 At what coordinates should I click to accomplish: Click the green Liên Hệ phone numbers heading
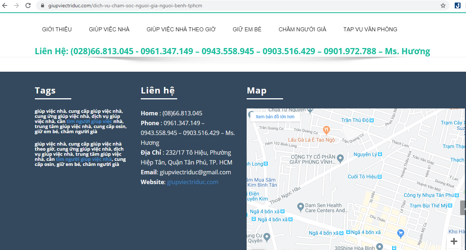(x=232, y=51)
